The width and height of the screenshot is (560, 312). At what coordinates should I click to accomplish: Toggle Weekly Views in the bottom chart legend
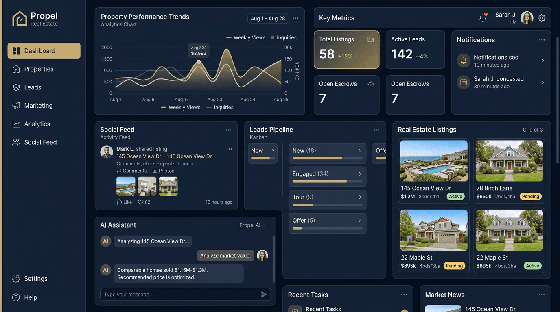pos(181,108)
